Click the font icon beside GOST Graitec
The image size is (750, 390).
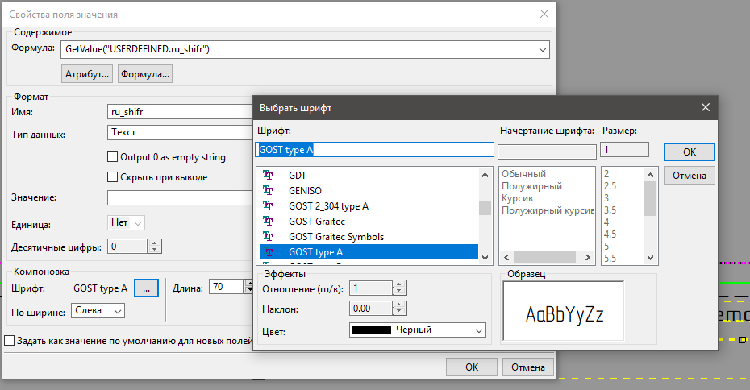(x=269, y=221)
